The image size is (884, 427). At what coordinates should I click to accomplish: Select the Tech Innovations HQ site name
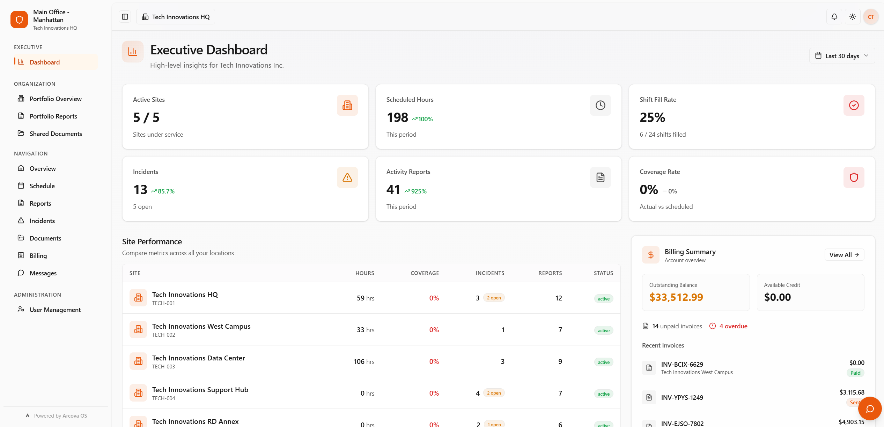coord(185,295)
